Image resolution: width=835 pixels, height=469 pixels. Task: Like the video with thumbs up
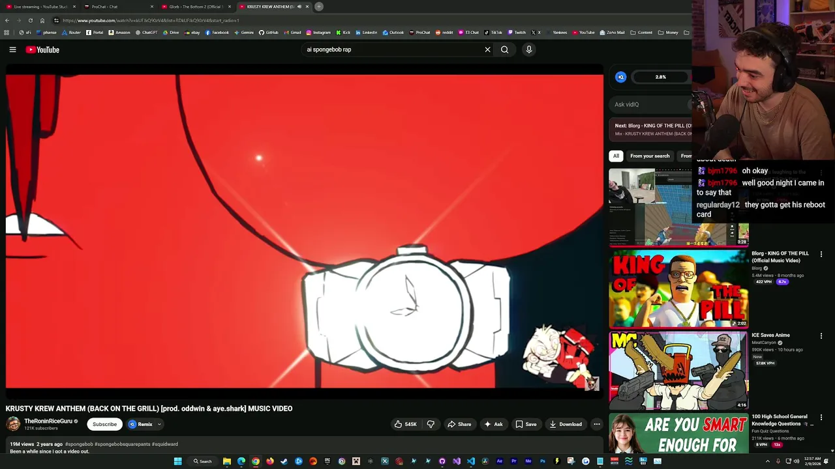coord(405,424)
